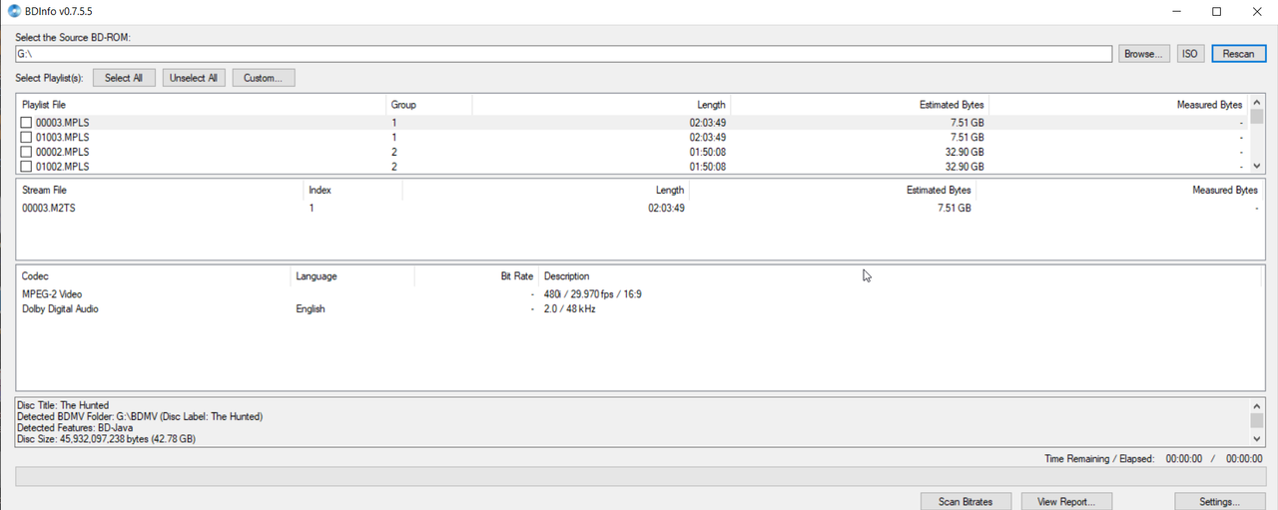Click the Disc Size line
Viewport: 1278px width, 510px height.
[x=106, y=439]
